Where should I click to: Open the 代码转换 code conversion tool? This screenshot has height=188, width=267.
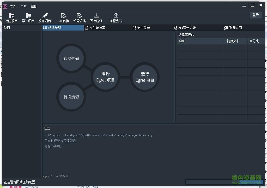79,16
